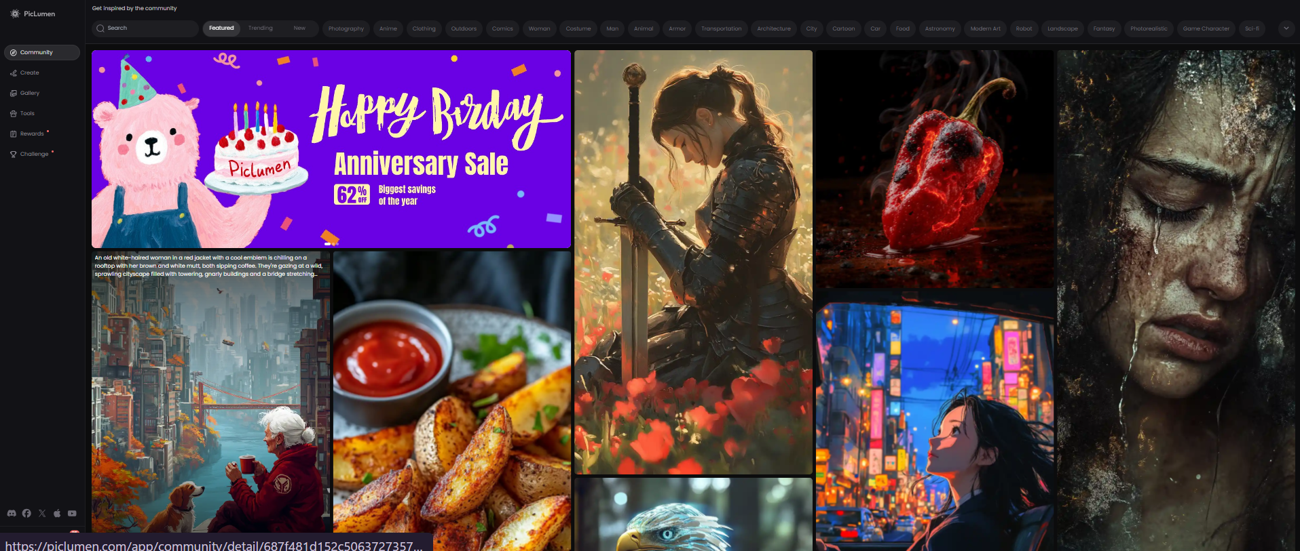The height and width of the screenshot is (551, 1300).
Task: Filter by City category
Action: [811, 28]
